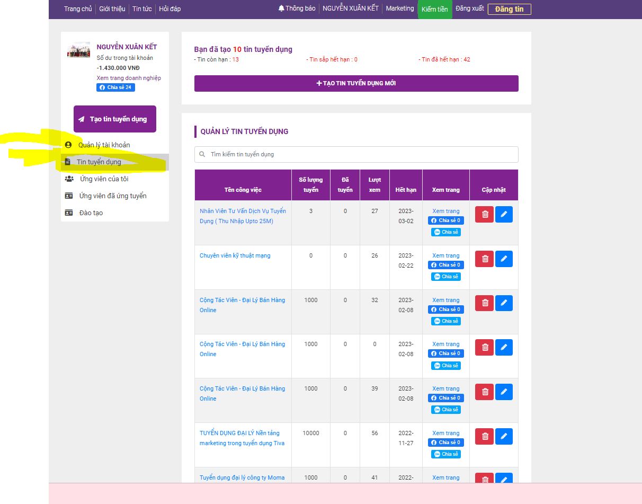Edit the TUYỂN DỤNG ĐẠI LÝ Tiva posting
The height and width of the screenshot is (504, 642).
click(x=504, y=436)
